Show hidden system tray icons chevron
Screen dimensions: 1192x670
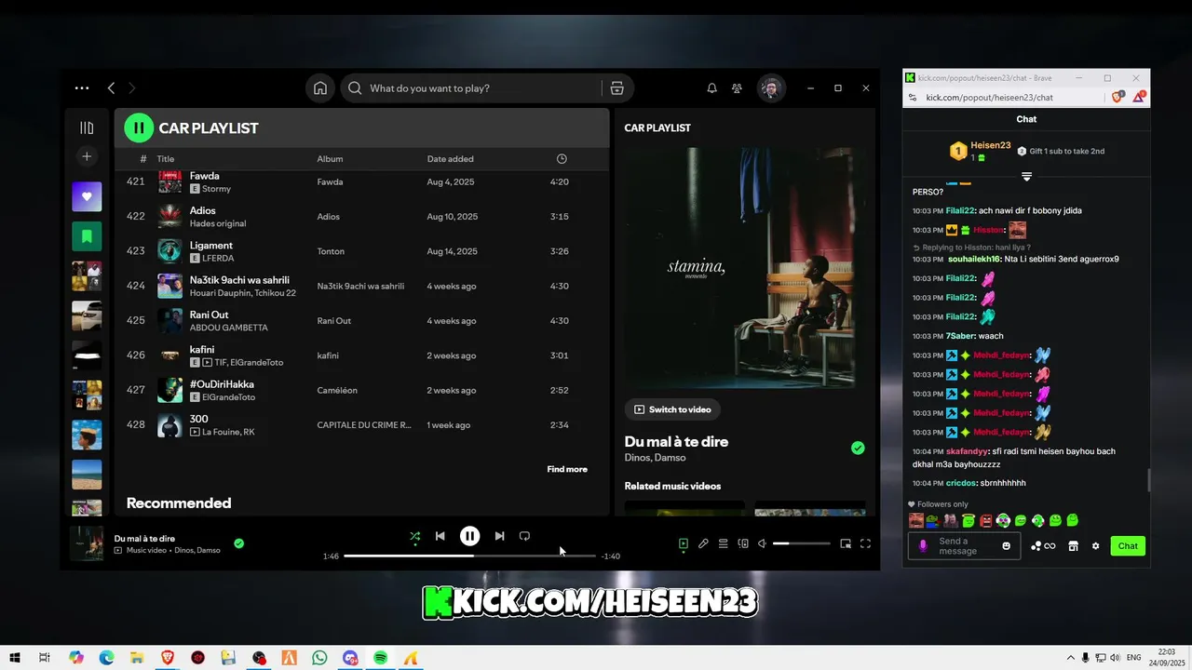click(x=1070, y=658)
